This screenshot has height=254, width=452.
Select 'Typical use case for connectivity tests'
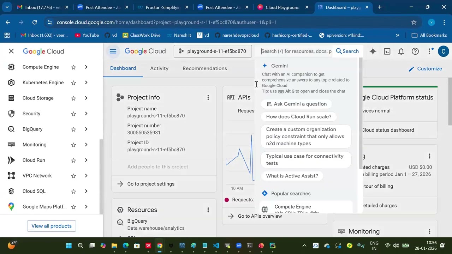(306, 160)
